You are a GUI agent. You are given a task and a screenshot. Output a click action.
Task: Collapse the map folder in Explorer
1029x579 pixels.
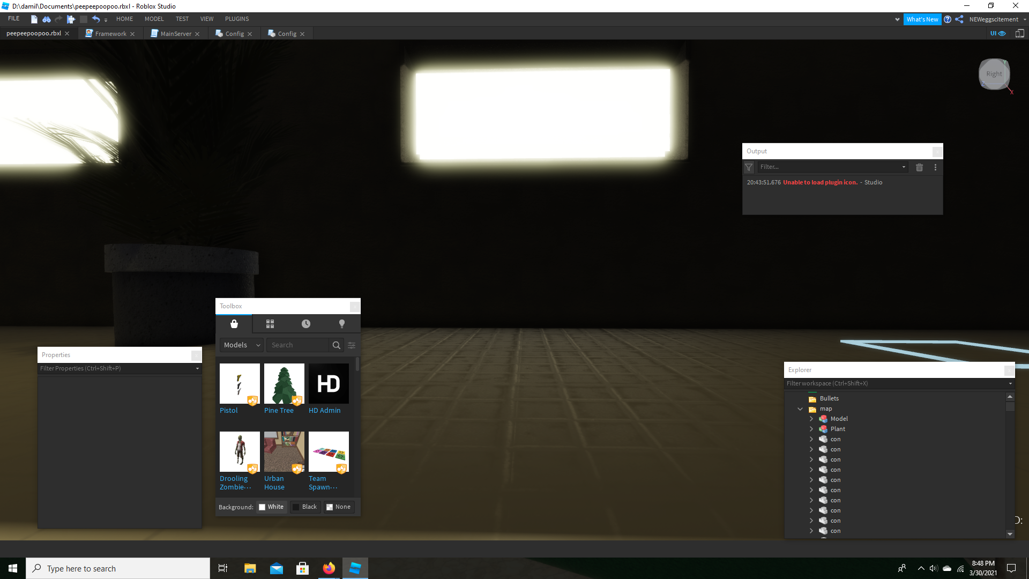tap(800, 409)
